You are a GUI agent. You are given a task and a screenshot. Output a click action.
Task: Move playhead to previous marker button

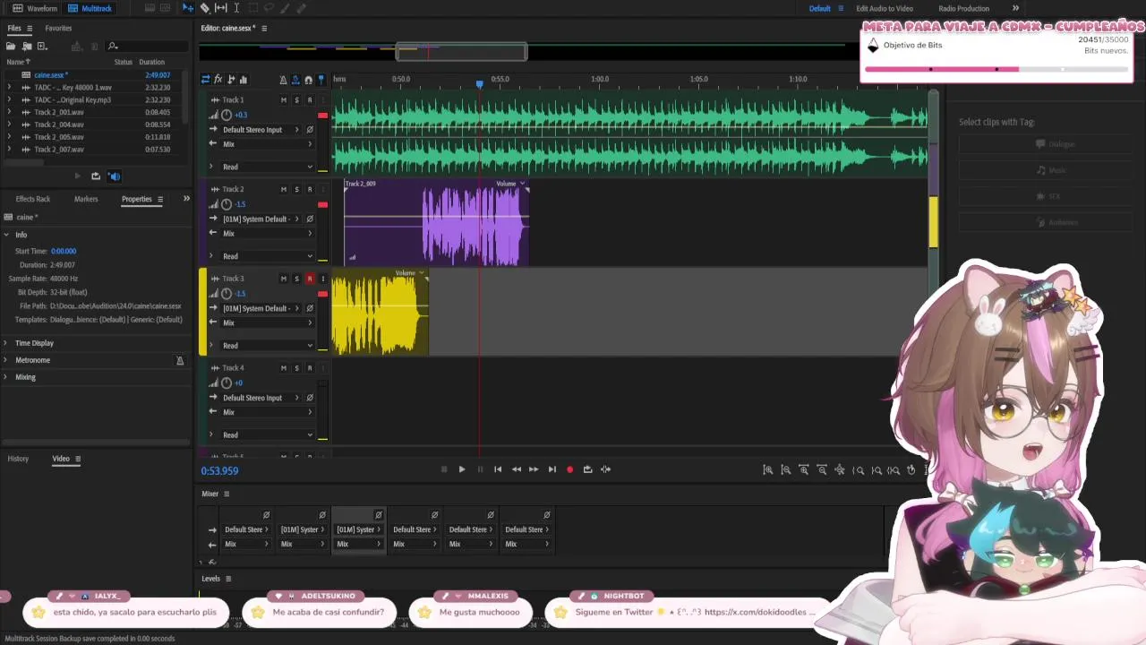point(498,469)
